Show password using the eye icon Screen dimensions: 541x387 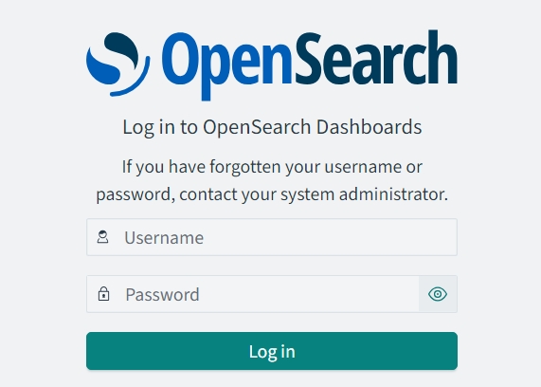point(438,294)
